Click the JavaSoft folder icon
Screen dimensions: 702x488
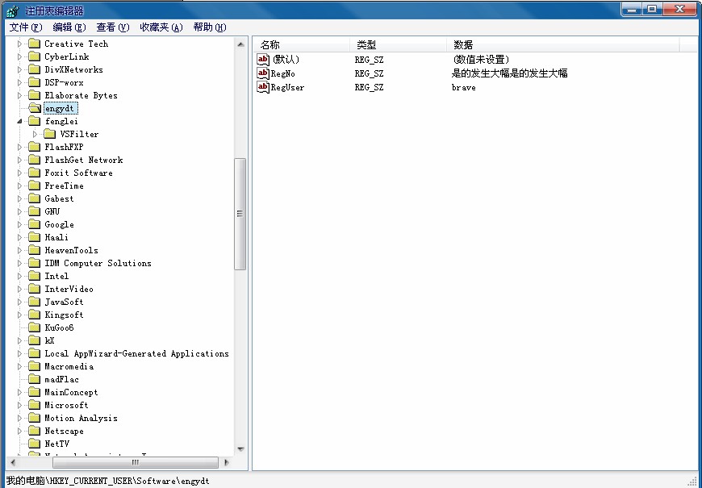pos(34,302)
